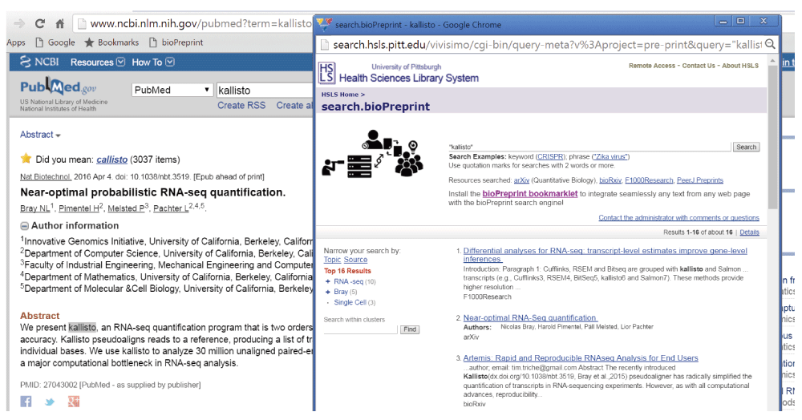Open the NCBI Resources menu
The image size is (802, 420).
[97, 62]
